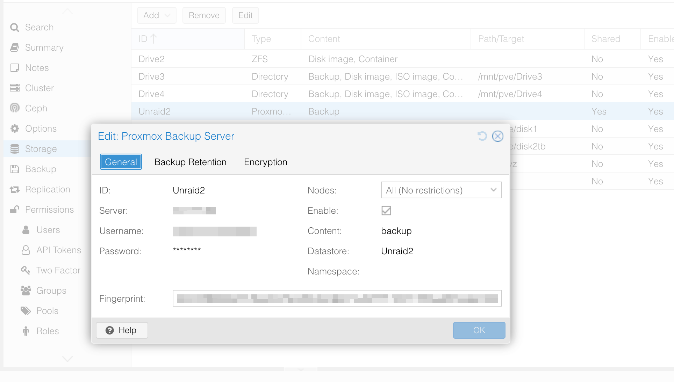Confirm changes with the OK button

pos(479,330)
